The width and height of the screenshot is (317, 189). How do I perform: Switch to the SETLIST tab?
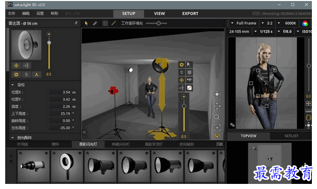pos(291,136)
